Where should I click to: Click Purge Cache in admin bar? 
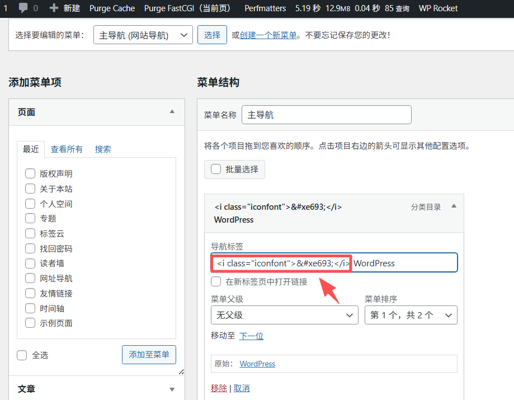click(x=112, y=8)
